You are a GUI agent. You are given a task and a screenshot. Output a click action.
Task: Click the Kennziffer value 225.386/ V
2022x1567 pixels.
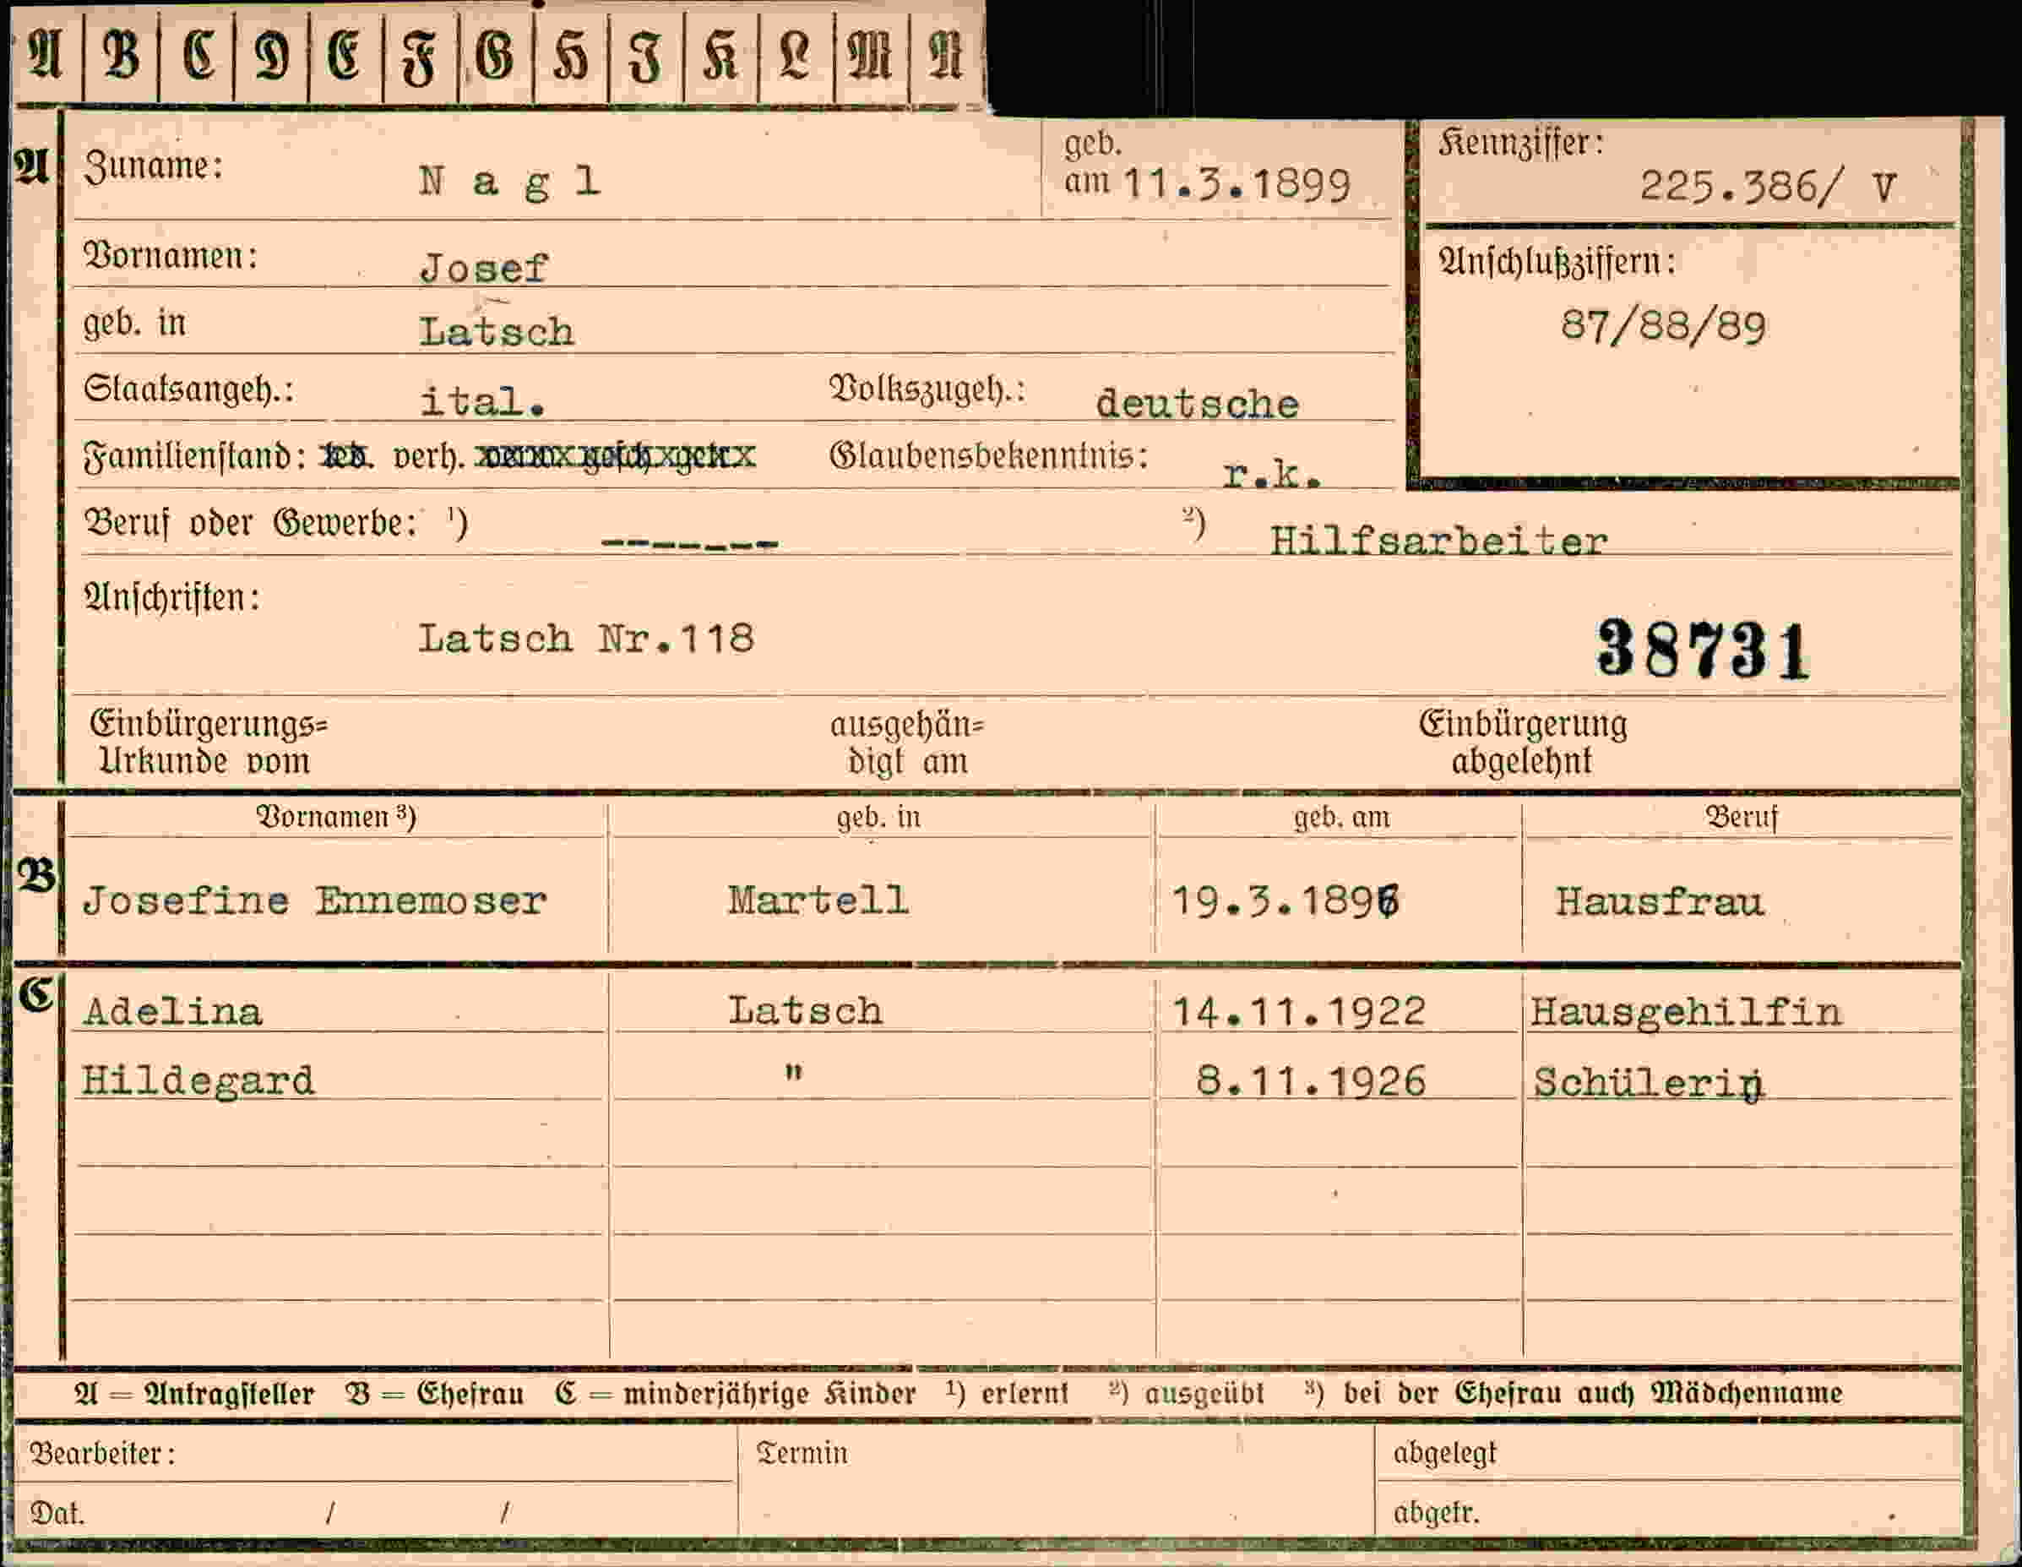[x=1769, y=187]
